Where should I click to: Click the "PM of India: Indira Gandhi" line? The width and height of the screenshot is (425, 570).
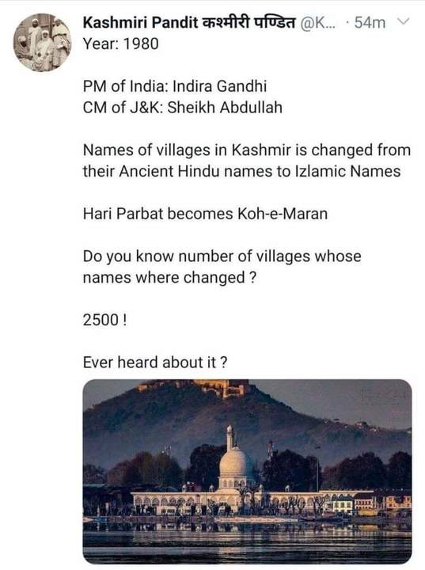click(x=175, y=86)
